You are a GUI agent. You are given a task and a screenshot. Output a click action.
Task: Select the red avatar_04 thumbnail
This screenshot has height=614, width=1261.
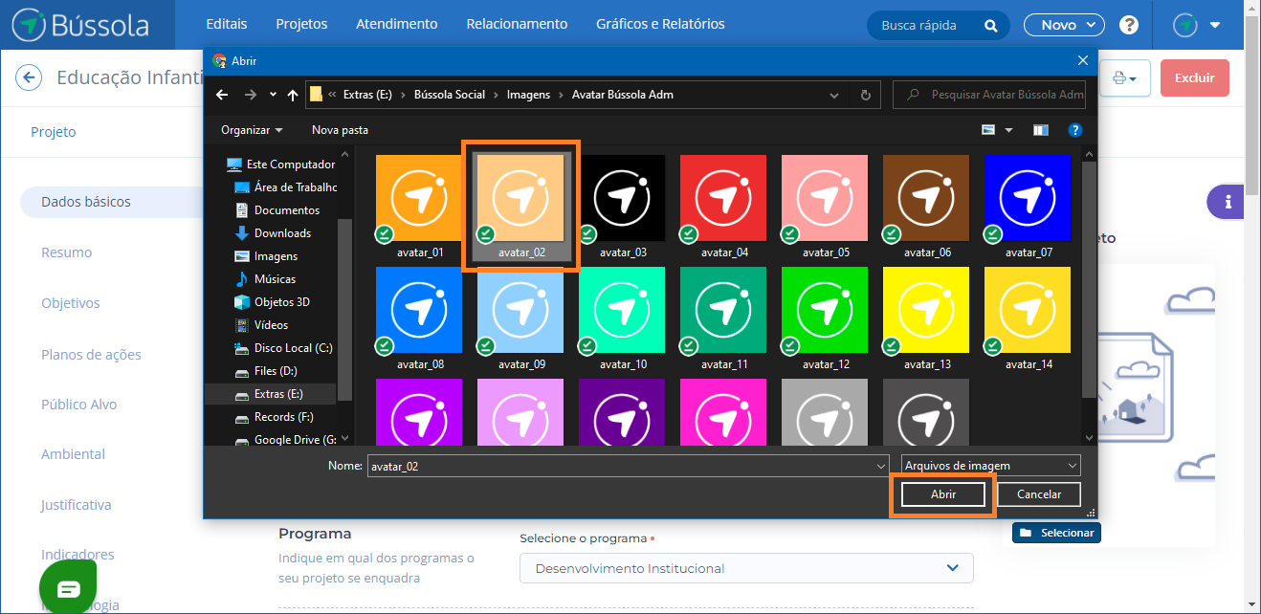point(723,198)
